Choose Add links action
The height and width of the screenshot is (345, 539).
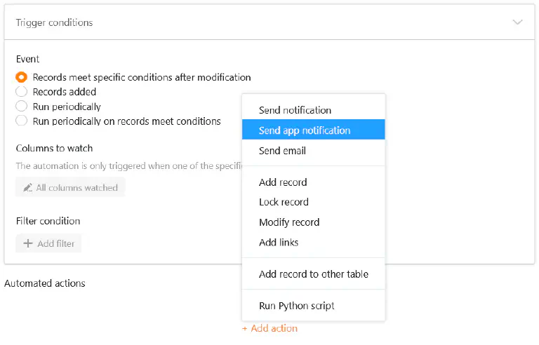[x=314, y=243]
